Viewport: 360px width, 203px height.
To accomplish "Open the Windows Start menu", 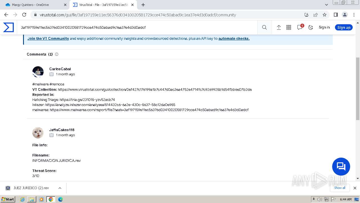I will (x=8, y=199).
